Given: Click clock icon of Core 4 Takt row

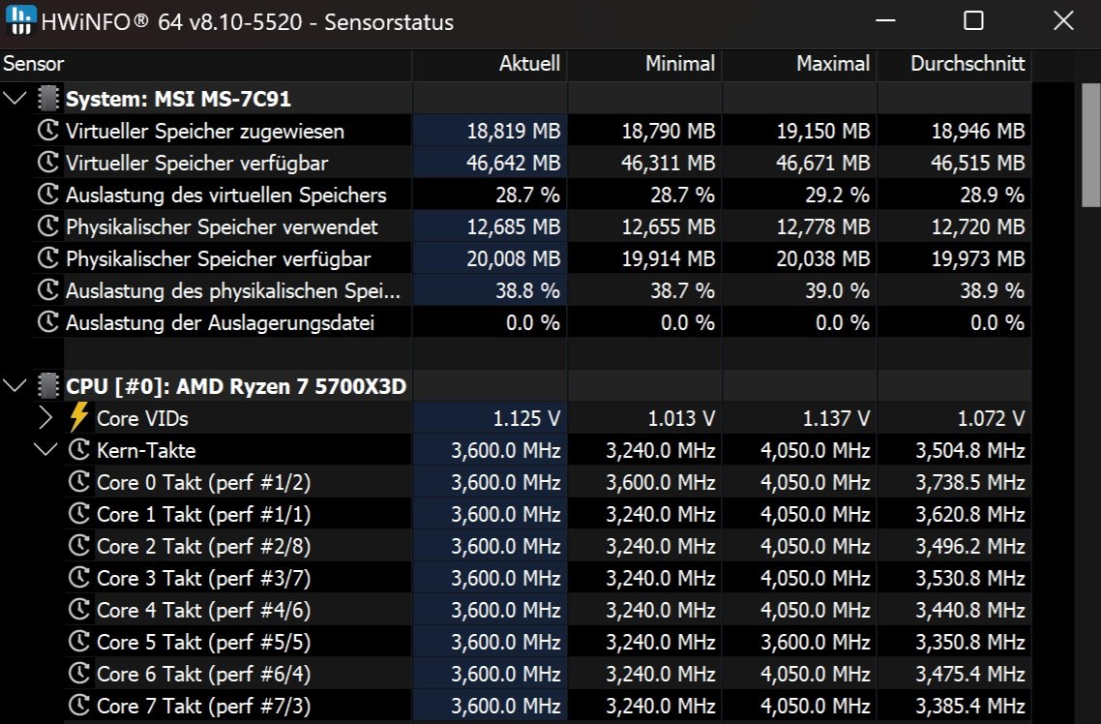Looking at the screenshot, I should 78,610.
